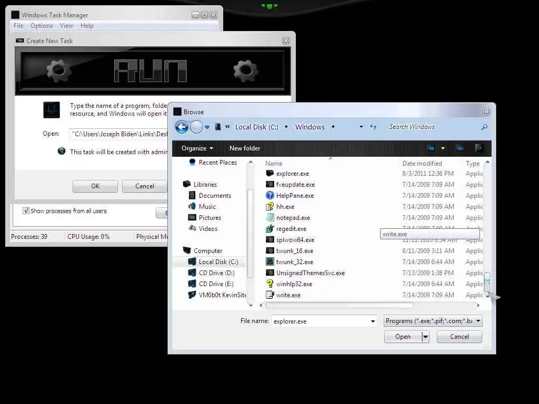Select hh.exe file icon
539x404 pixels.
tap(270, 206)
